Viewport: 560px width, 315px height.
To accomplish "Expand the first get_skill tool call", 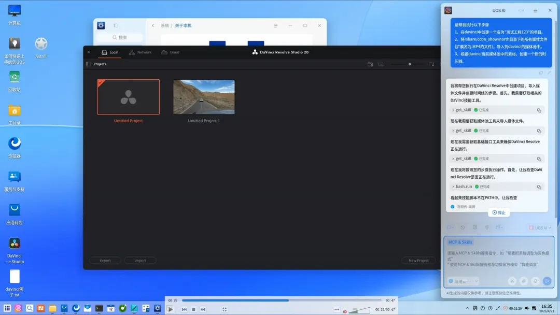I will [453, 110].
